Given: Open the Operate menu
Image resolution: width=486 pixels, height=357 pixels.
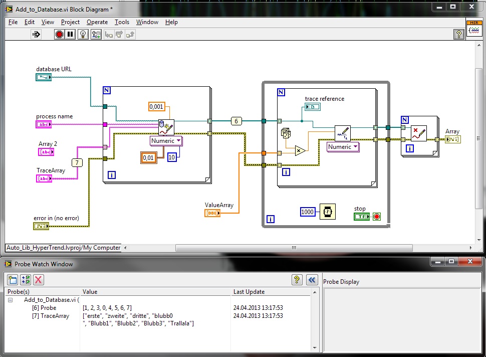Looking at the screenshot, I should (97, 22).
